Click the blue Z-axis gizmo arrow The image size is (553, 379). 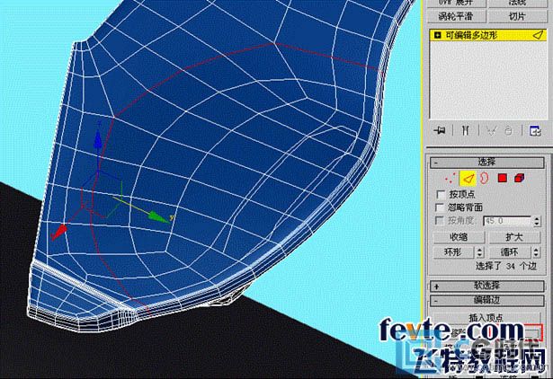pyautogui.click(x=98, y=140)
